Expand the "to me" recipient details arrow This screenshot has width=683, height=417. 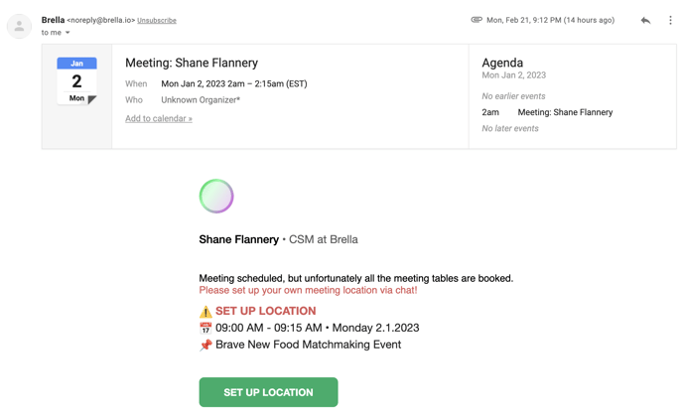pyautogui.click(x=68, y=33)
